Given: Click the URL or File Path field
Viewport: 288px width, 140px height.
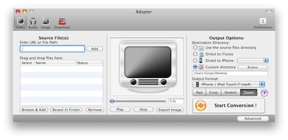Looking at the screenshot, I should (x=52, y=49).
